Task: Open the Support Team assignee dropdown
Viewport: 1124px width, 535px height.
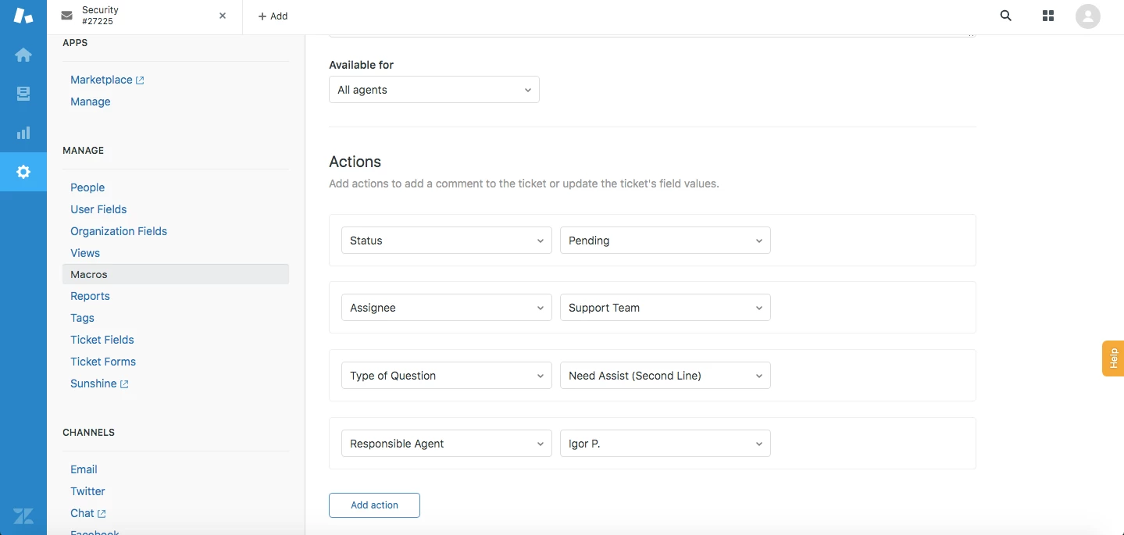Action: (665, 308)
